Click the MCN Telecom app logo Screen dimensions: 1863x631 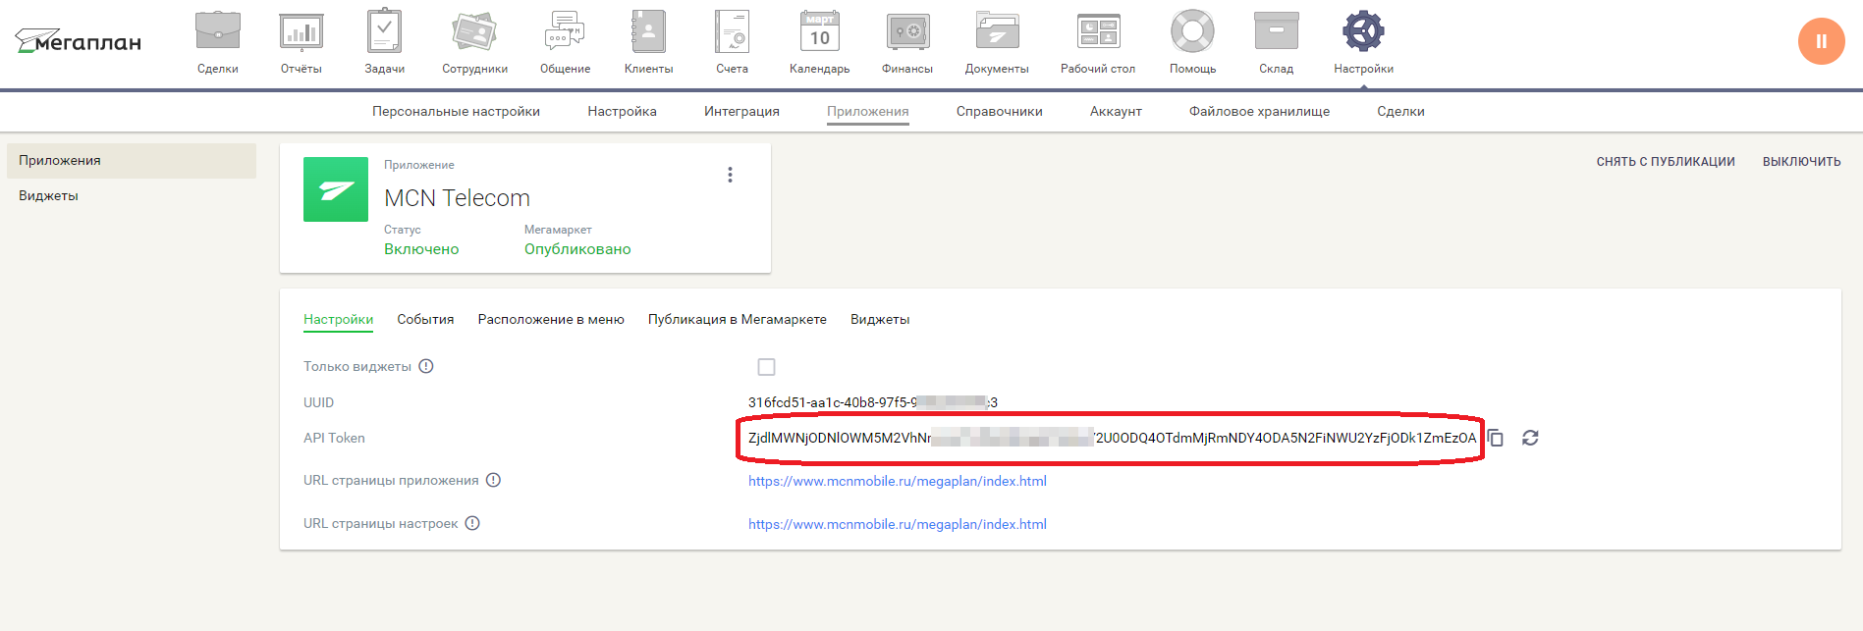336,189
